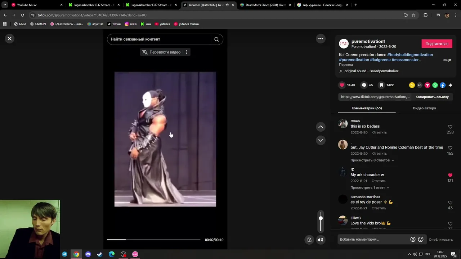Open ChatGPT bookmark

pos(38,24)
